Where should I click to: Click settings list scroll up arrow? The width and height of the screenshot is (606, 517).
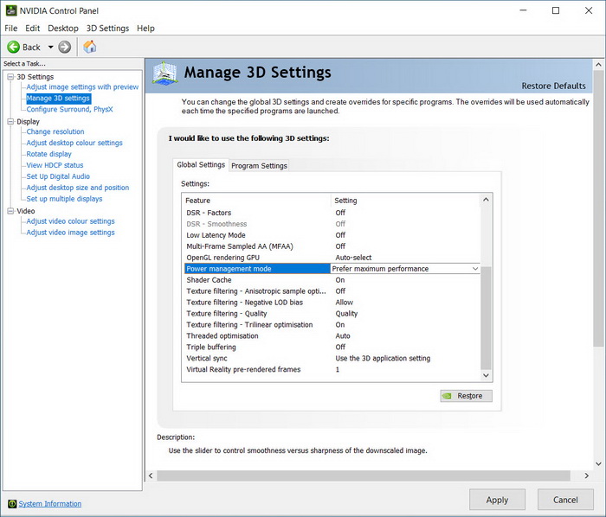[x=487, y=200]
